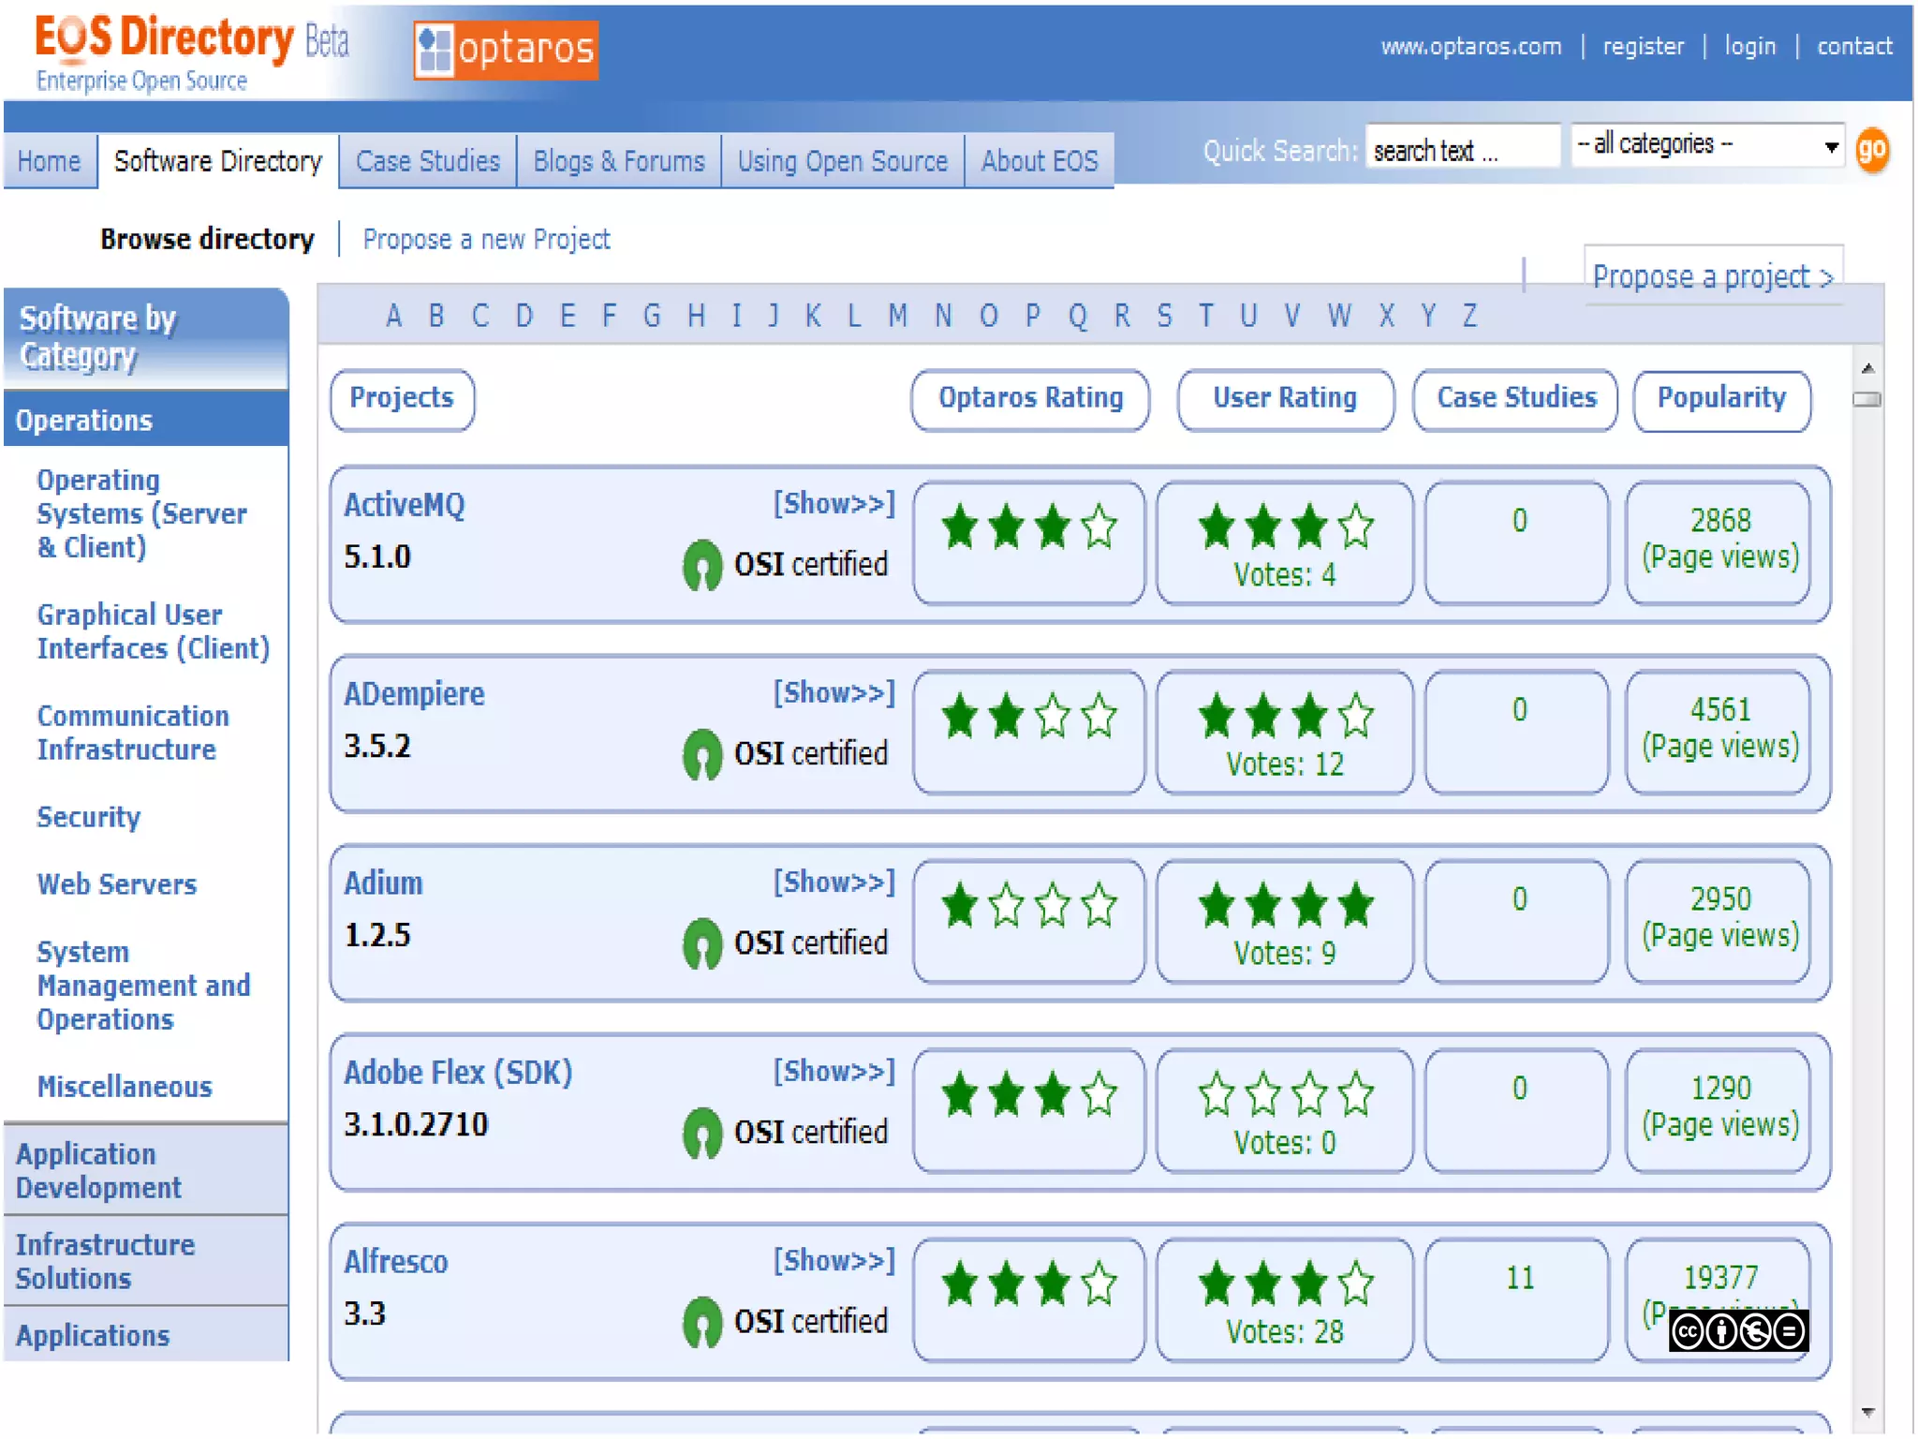The width and height of the screenshot is (1918, 1439).
Task: Click Adium's fourth user rating star
Action: [x=1355, y=906]
